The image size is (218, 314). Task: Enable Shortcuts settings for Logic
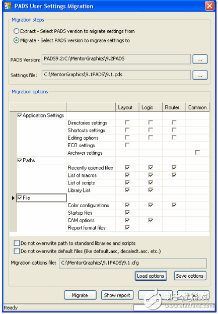tap(151, 130)
